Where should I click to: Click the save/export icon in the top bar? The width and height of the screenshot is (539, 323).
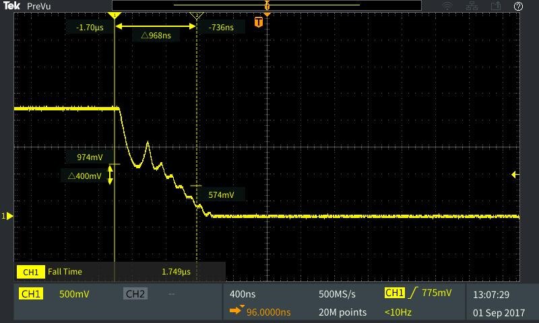click(496, 6)
